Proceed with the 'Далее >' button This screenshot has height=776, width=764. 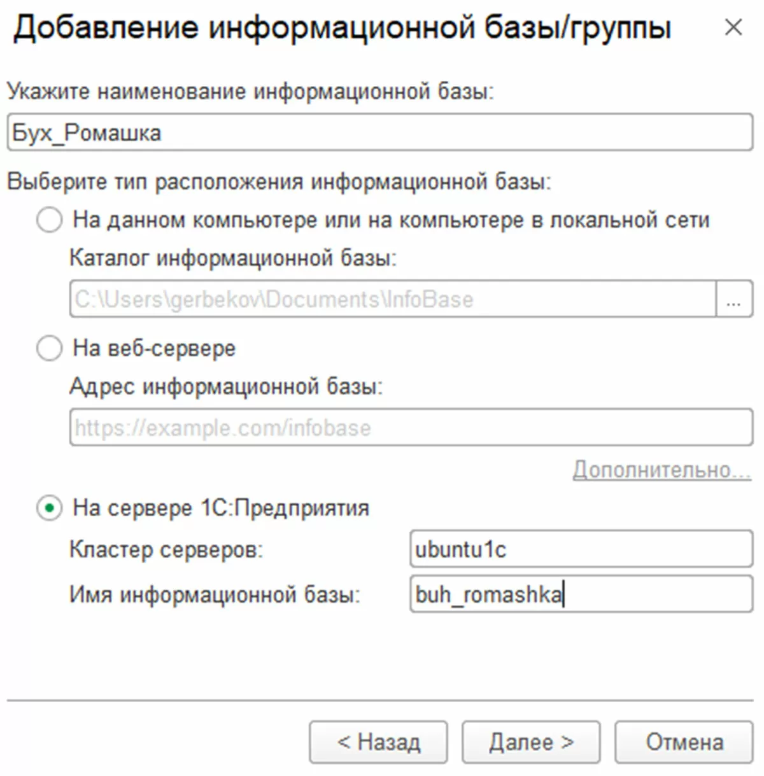click(531, 742)
